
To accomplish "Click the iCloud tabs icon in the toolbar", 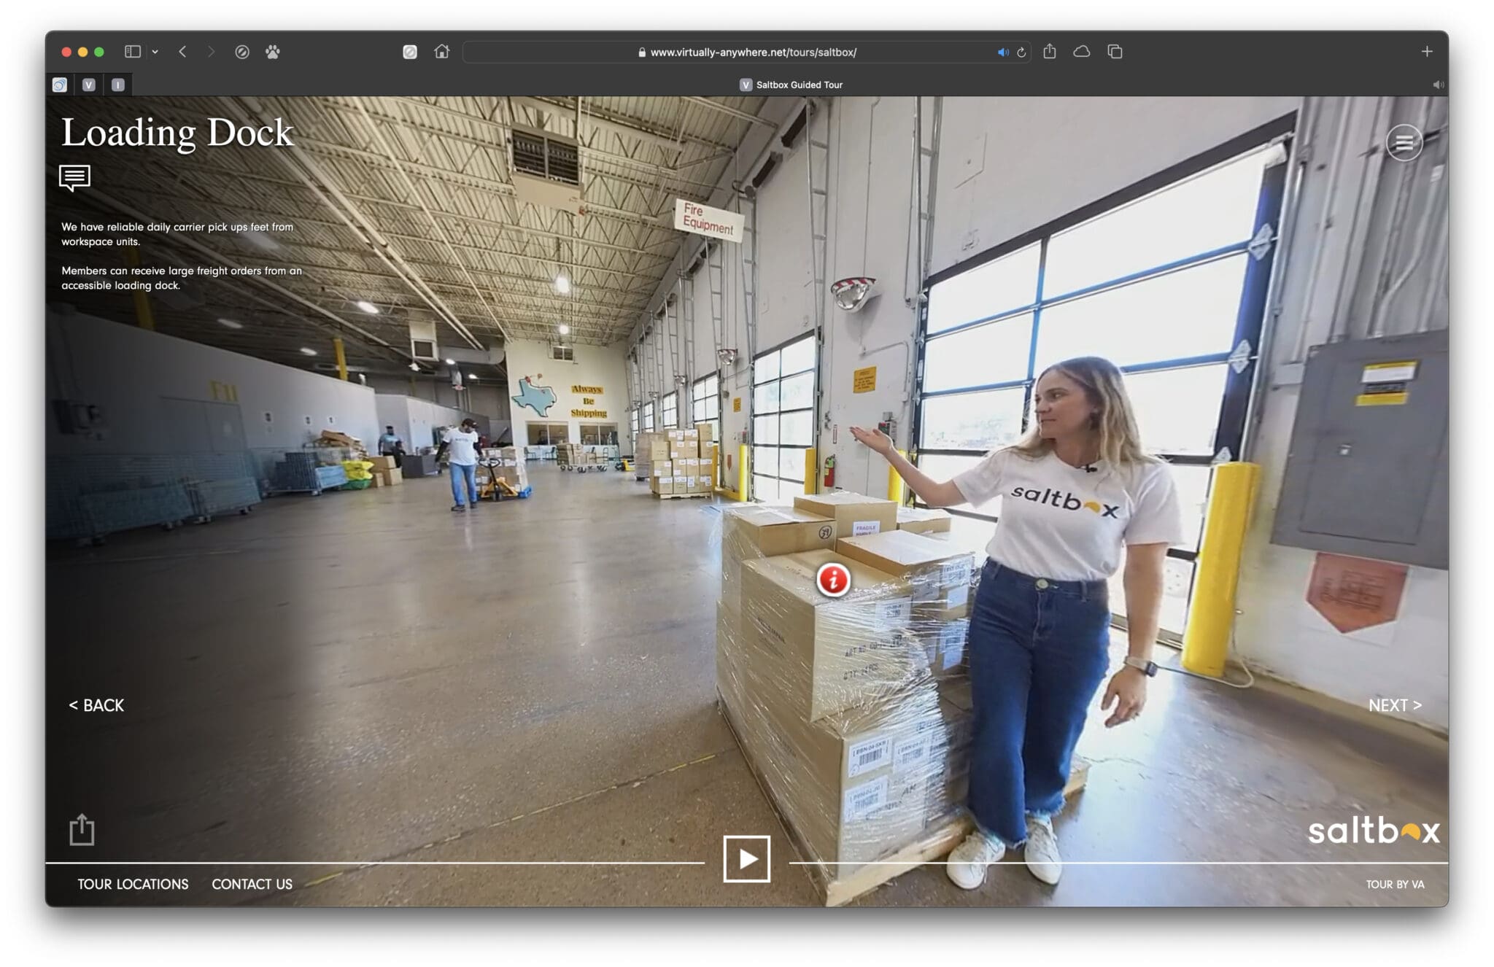I will [x=1083, y=52].
